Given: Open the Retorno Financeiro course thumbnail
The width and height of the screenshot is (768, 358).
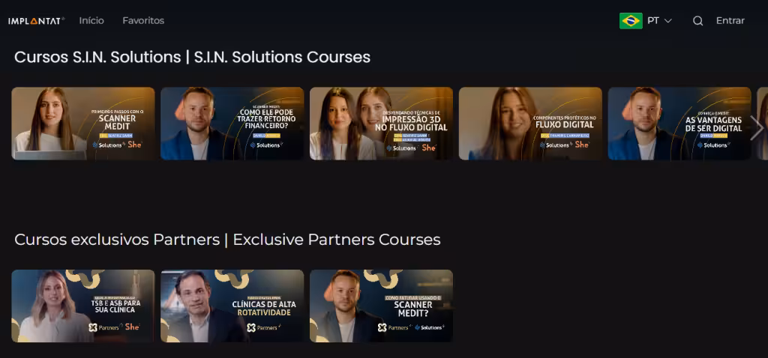Looking at the screenshot, I should coord(232,124).
